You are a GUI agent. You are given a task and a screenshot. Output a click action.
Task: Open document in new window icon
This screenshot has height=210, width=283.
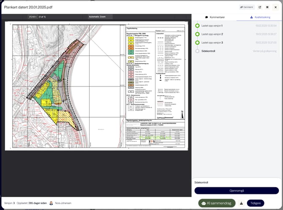tap(260, 7)
